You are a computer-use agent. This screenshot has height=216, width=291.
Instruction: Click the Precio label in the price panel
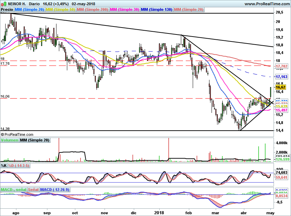(7, 10)
